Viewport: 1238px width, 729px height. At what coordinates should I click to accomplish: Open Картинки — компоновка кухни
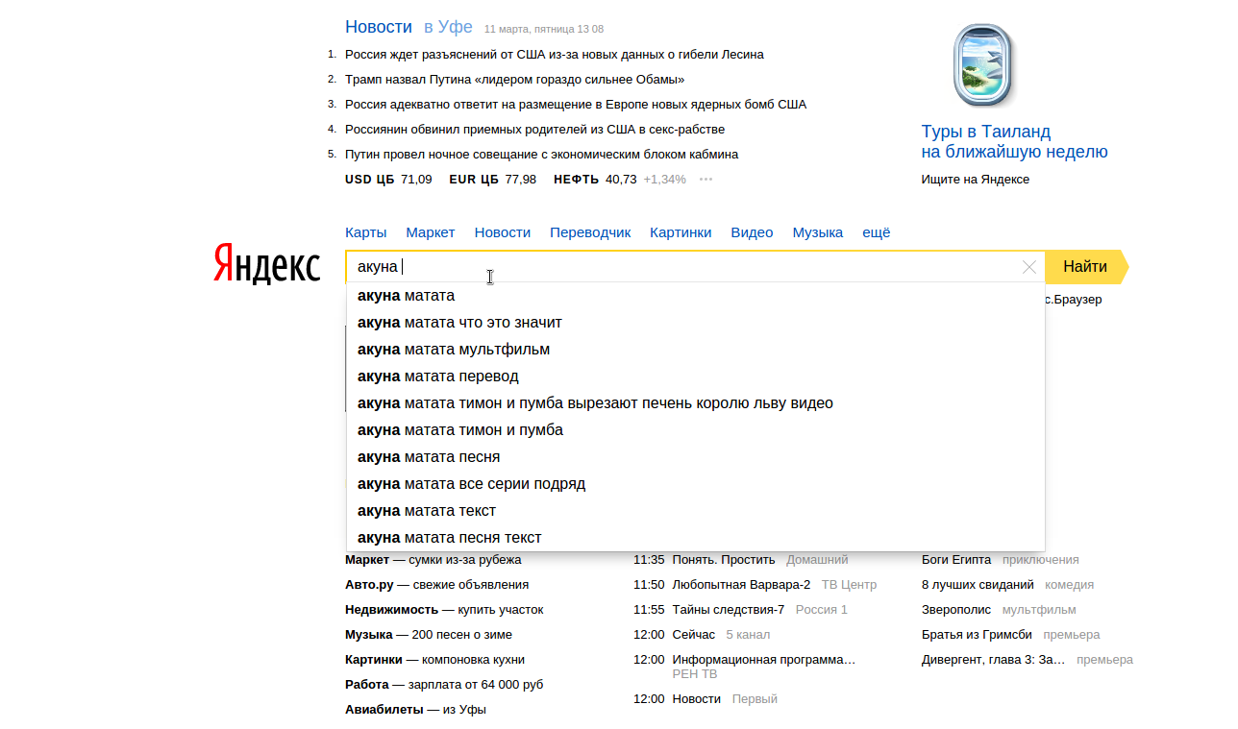coord(435,660)
